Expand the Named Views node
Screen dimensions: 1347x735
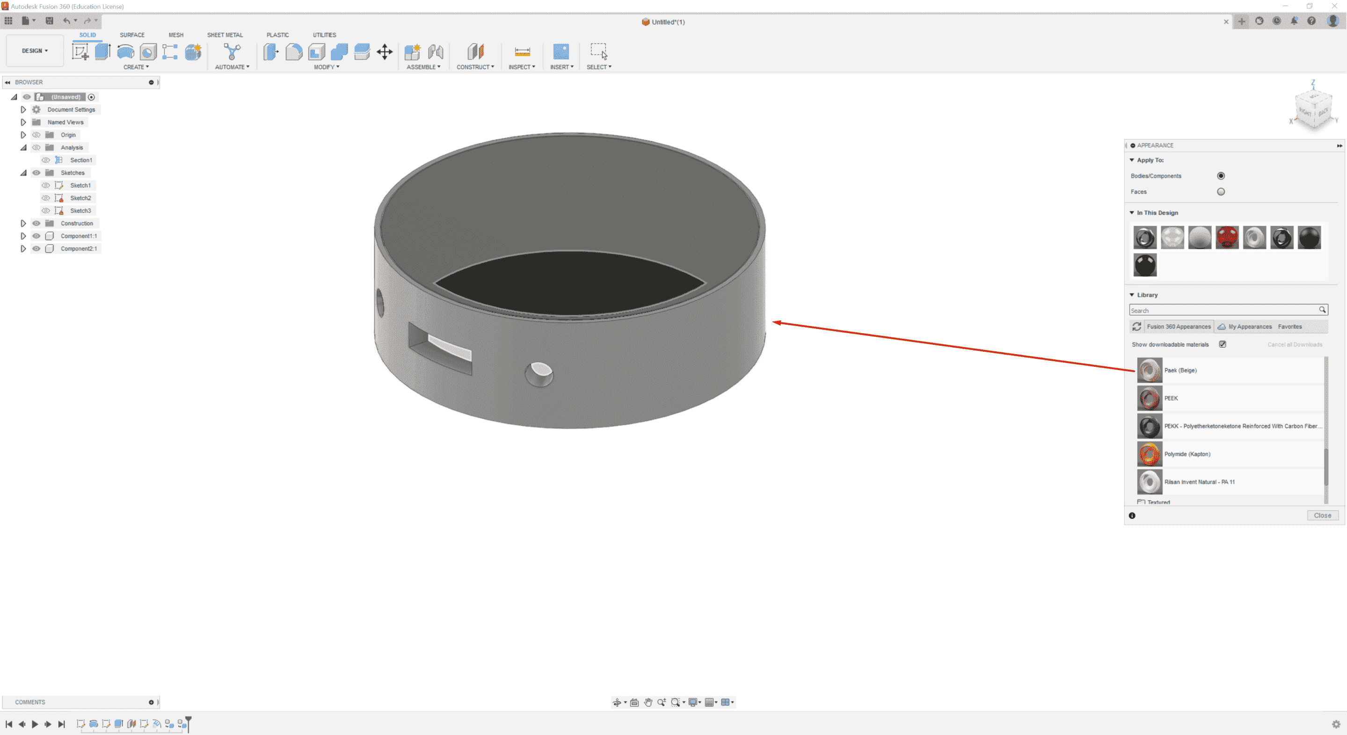coord(23,122)
